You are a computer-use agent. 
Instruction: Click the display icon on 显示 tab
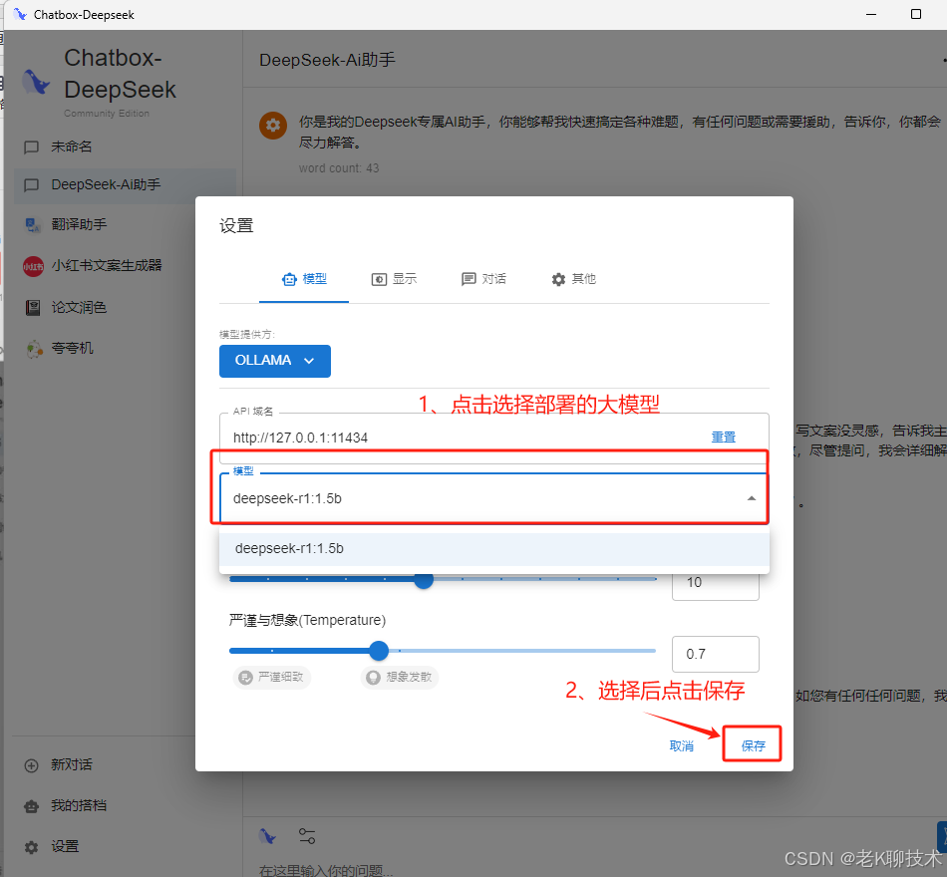[379, 279]
